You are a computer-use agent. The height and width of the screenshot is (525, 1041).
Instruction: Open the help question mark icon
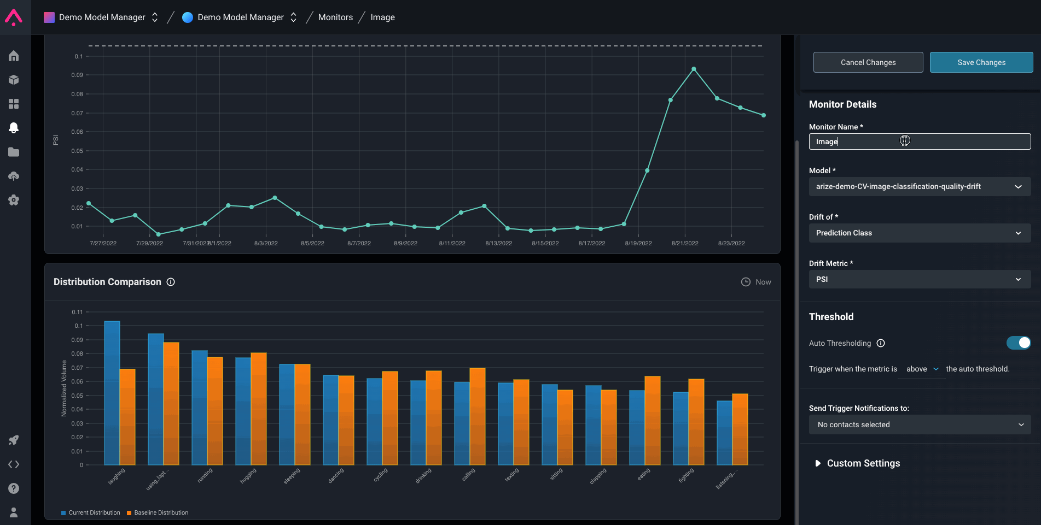point(14,488)
